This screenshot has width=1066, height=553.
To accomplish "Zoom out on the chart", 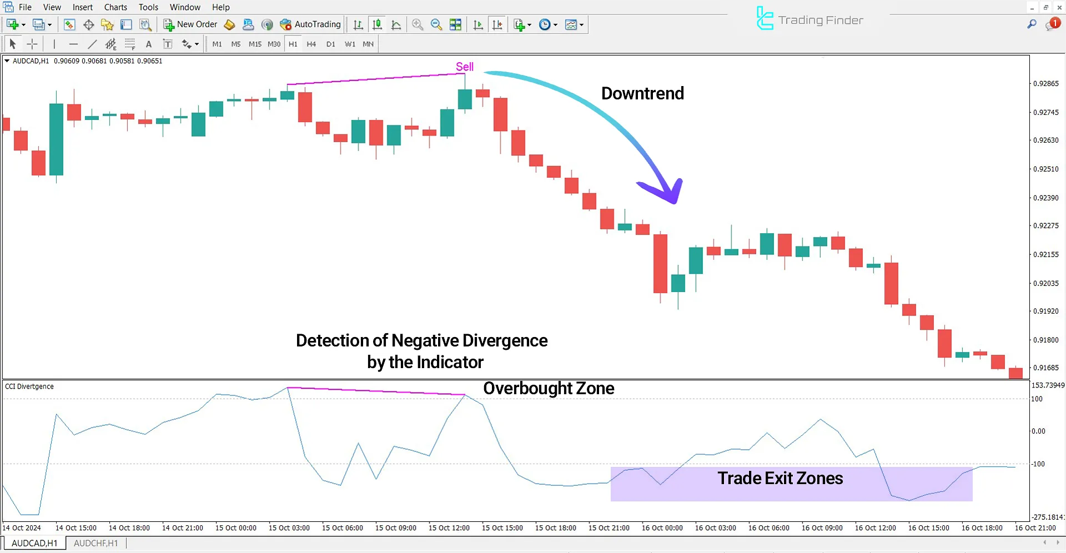I will pyautogui.click(x=436, y=24).
